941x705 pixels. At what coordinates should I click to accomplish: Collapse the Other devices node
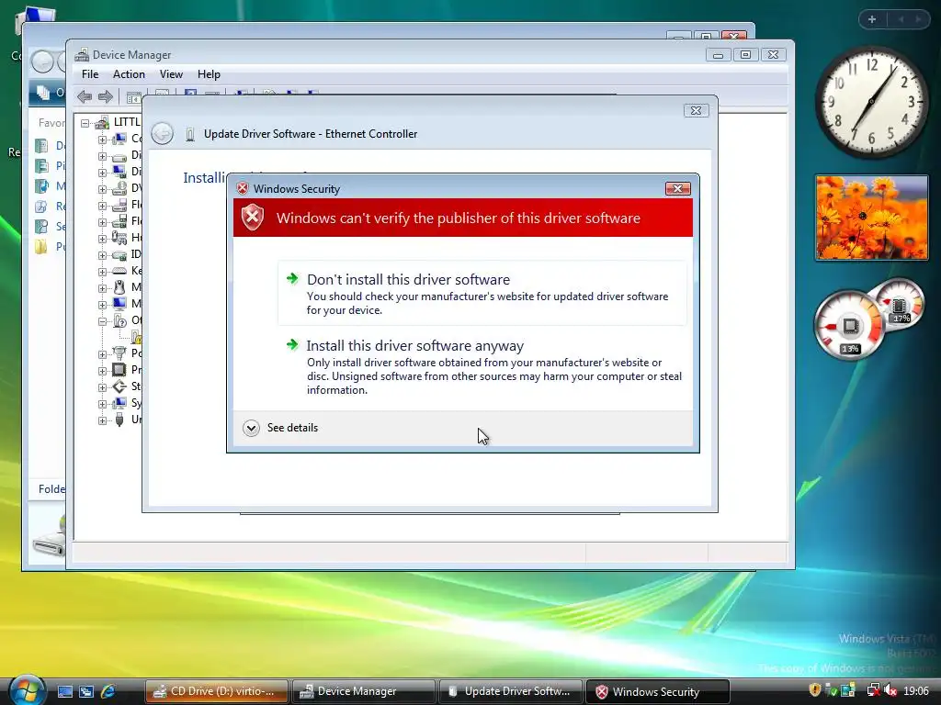tap(102, 321)
